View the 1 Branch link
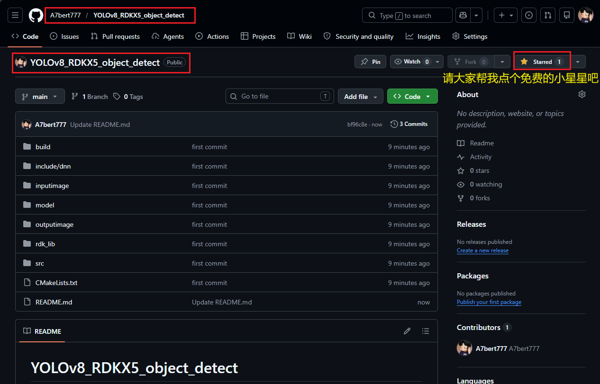Image resolution: width=600 pixels, height=384 pixels. (90, 96)
